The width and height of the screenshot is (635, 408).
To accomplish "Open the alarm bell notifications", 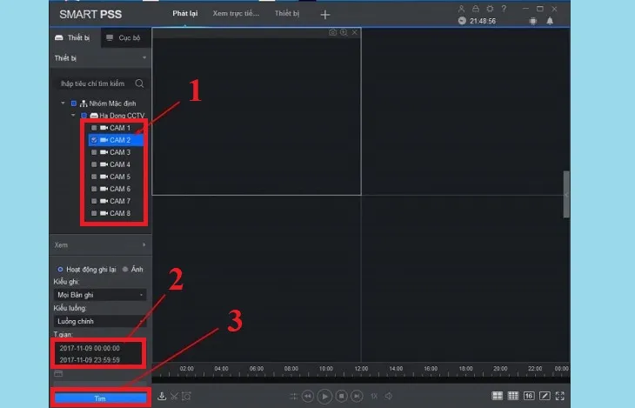I will 550,21.
